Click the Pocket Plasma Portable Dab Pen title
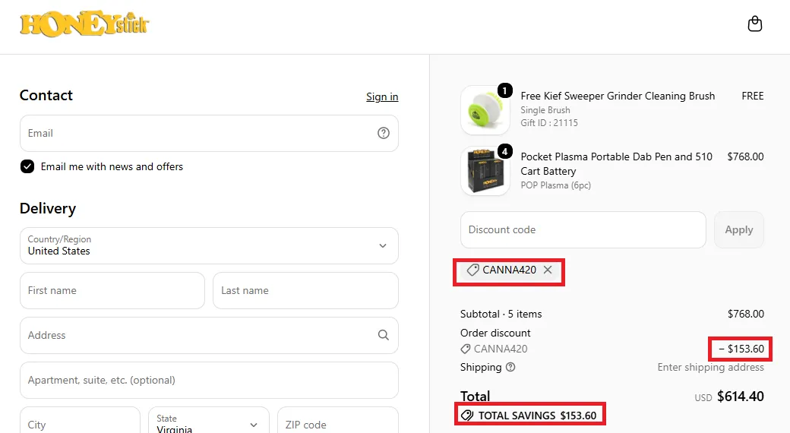 click(x=617, y=164)
